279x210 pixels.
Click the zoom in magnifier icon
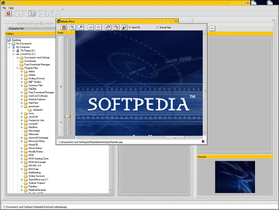[81, 27]
